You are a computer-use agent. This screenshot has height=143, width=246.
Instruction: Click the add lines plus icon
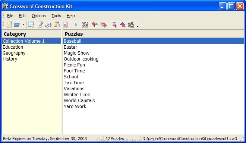114,25
